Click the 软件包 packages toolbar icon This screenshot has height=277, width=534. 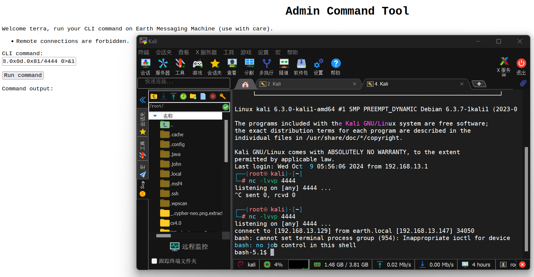[301, 66]
